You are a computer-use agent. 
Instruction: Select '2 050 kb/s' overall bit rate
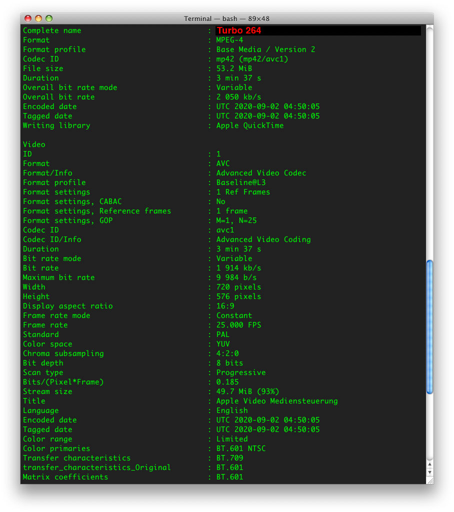(239, 97)
